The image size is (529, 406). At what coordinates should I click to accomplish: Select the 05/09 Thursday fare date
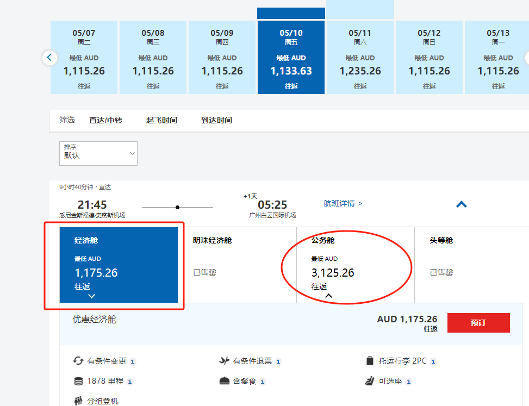coord(222,57)
